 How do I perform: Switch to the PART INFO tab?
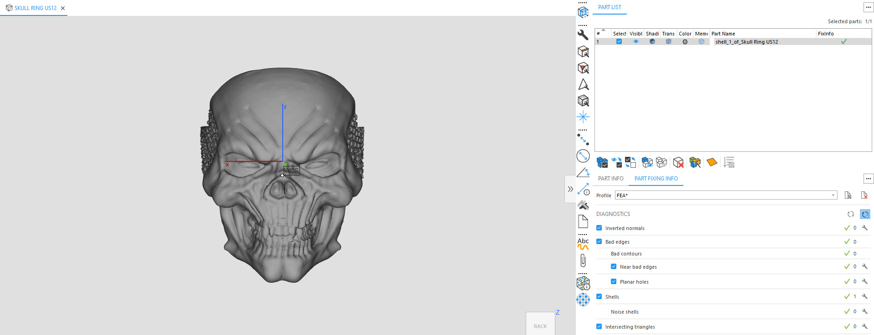[x=610, y=179]
